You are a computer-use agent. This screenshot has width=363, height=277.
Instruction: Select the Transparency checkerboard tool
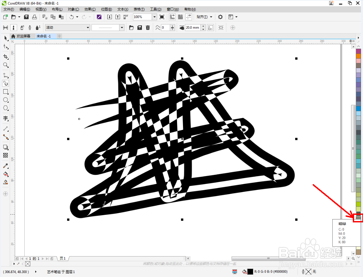6,156
